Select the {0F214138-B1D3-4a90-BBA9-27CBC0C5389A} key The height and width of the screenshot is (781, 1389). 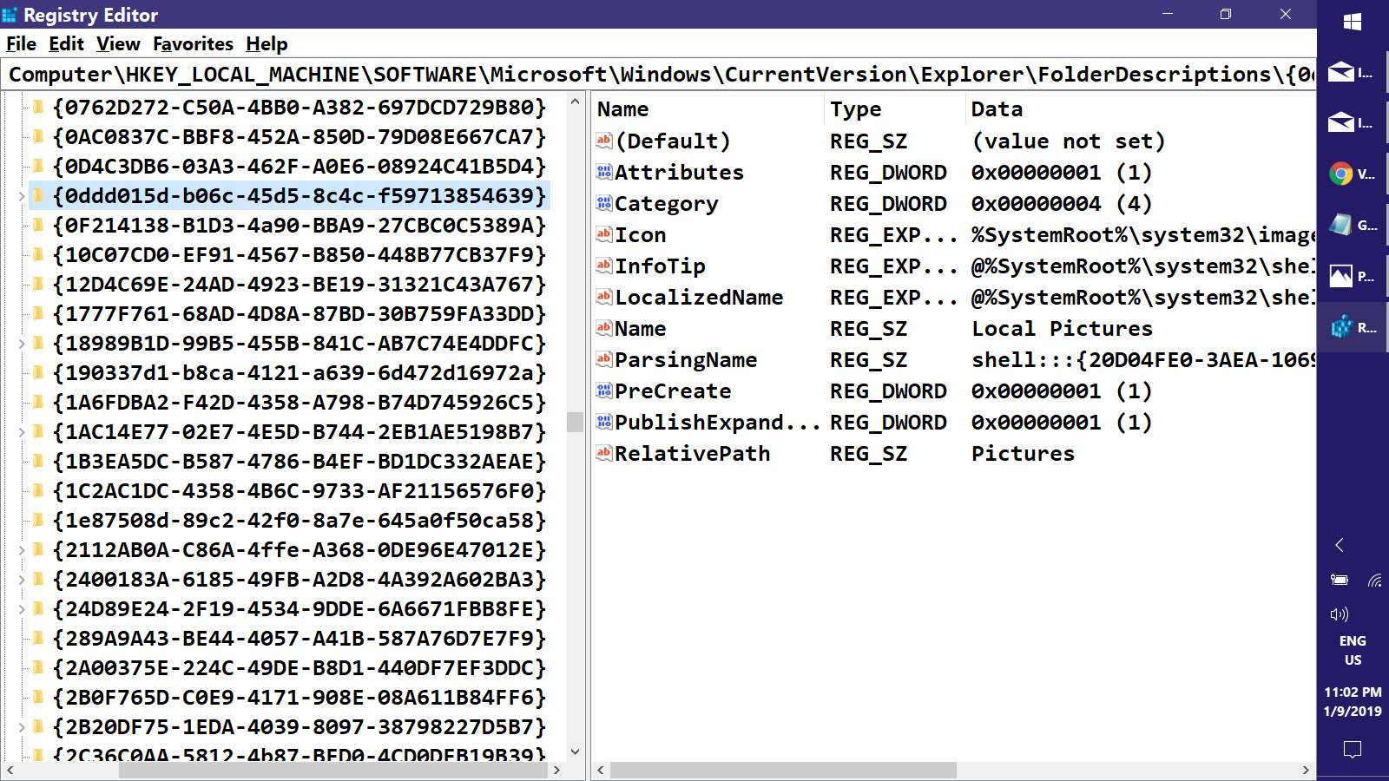[299, 226]
